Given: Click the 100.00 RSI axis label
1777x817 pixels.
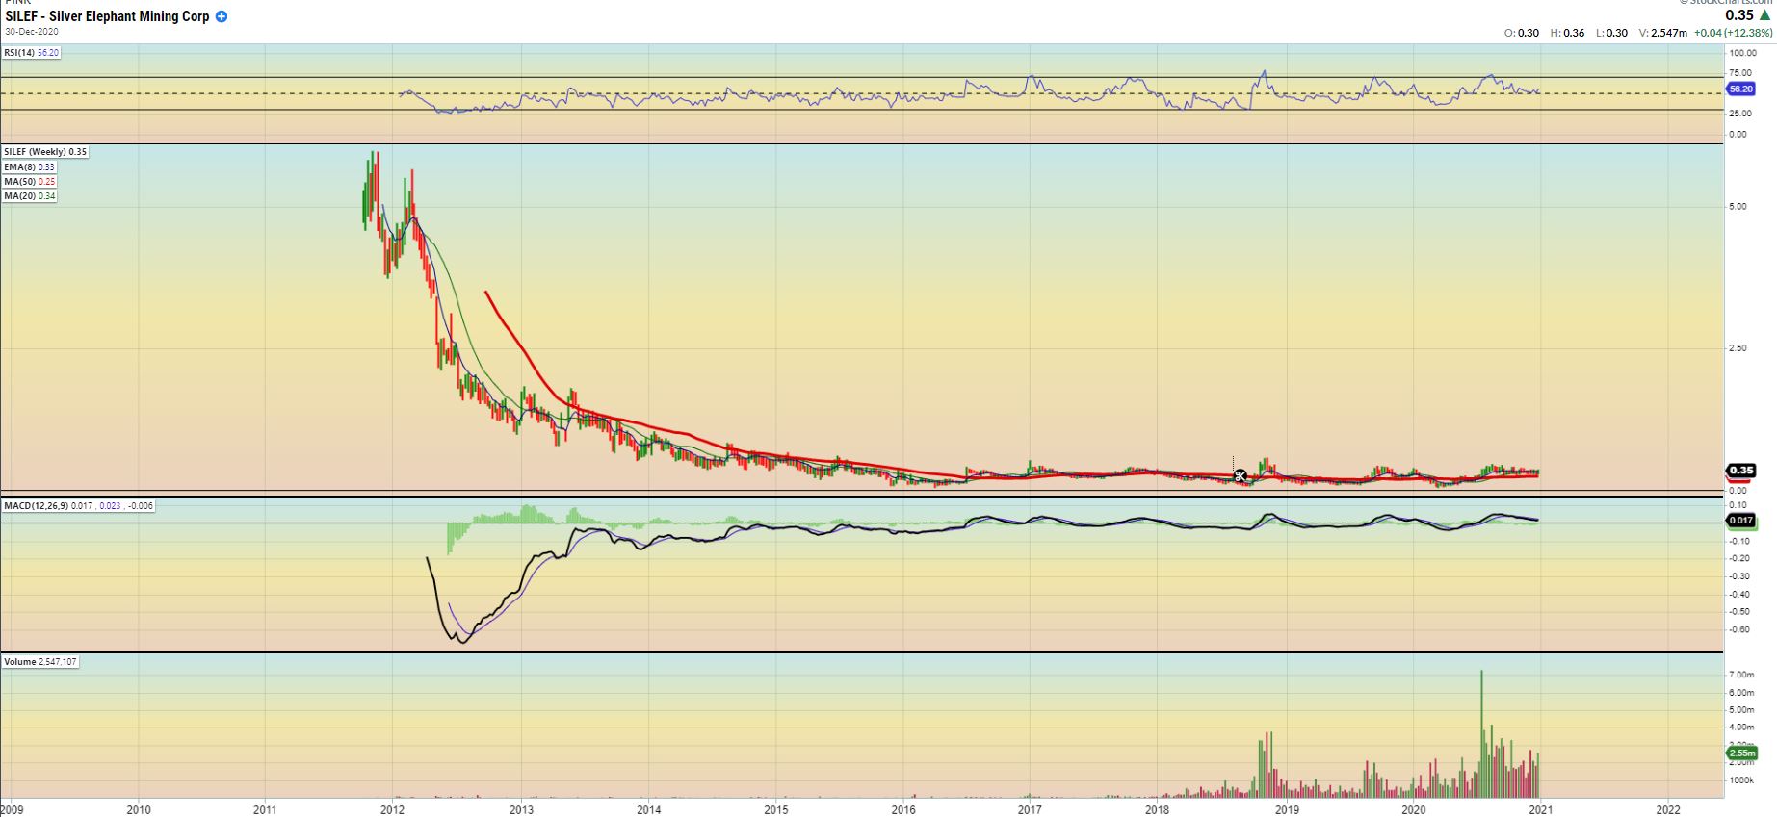Looking at the screenshot, I should [1742, 54].
